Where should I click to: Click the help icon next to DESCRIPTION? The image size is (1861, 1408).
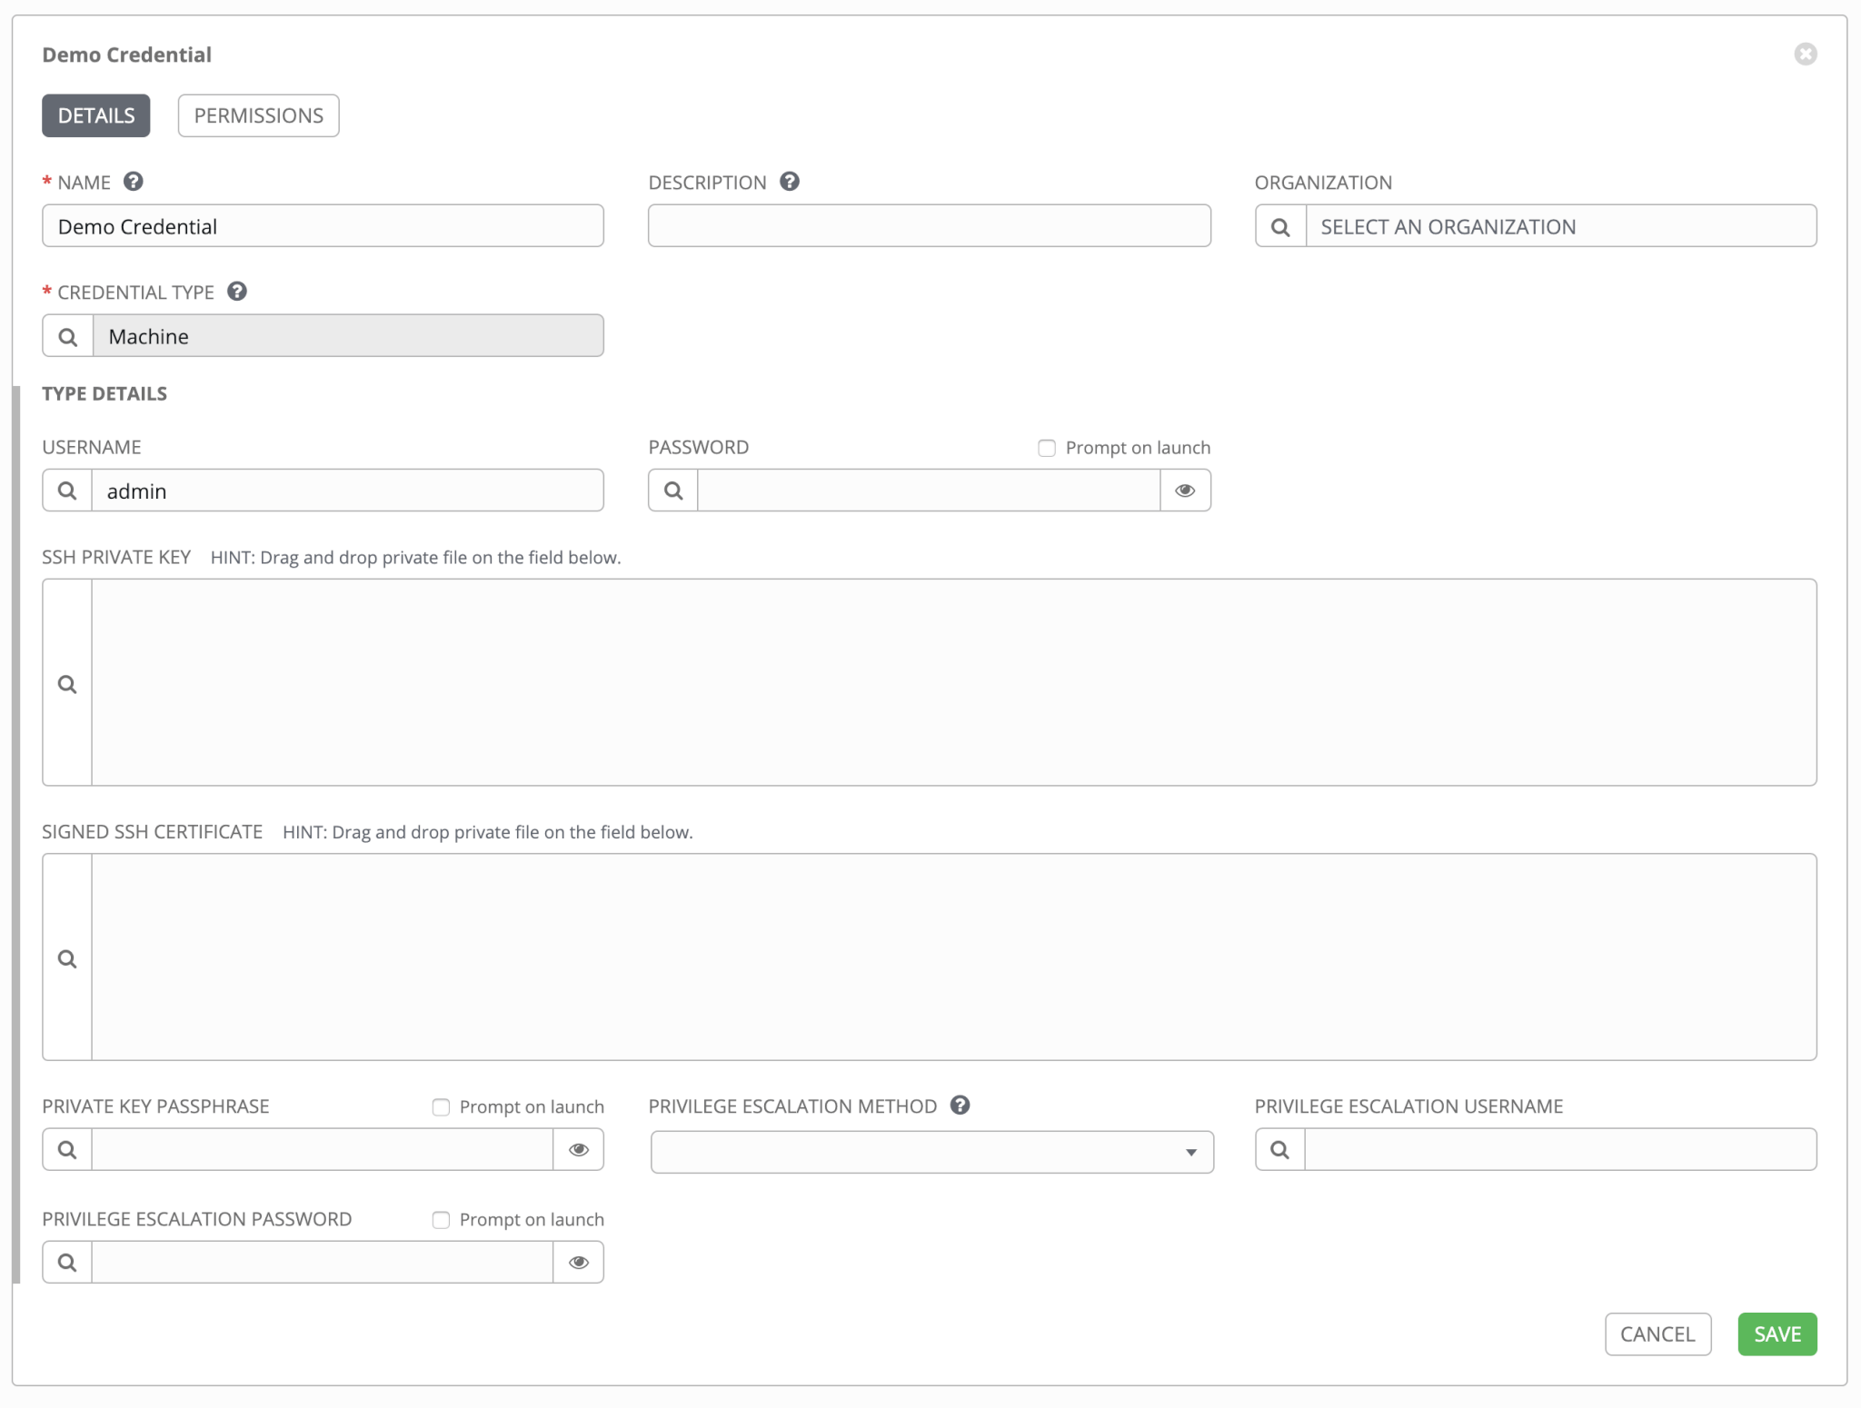790,182
